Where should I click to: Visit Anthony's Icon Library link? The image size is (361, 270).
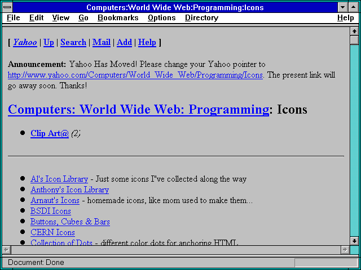pos(69,190)
